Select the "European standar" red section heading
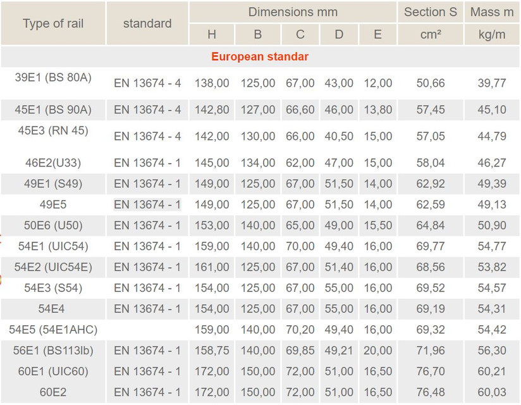Screen dimensions: 521x405 pyautogui.click(x=260, y=57)
